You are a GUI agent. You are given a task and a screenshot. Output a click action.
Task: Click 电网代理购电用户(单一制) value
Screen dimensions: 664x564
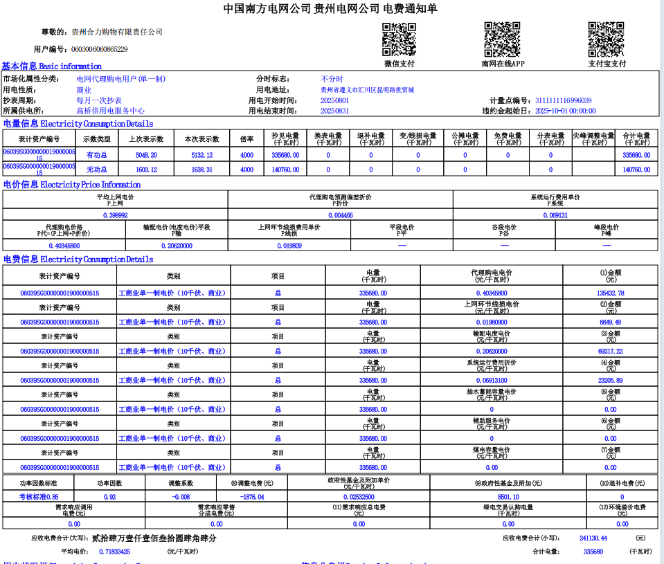(120, 79)
